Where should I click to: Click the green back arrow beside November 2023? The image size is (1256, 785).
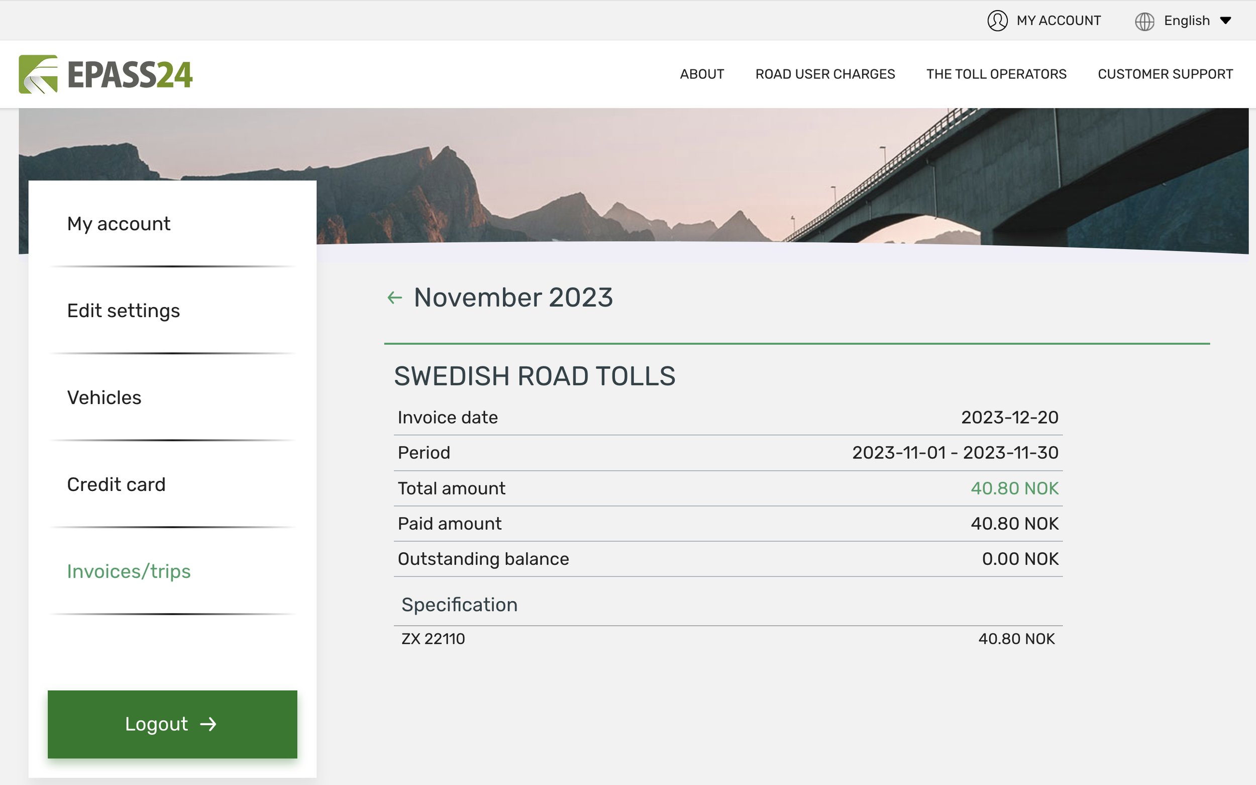395,298
